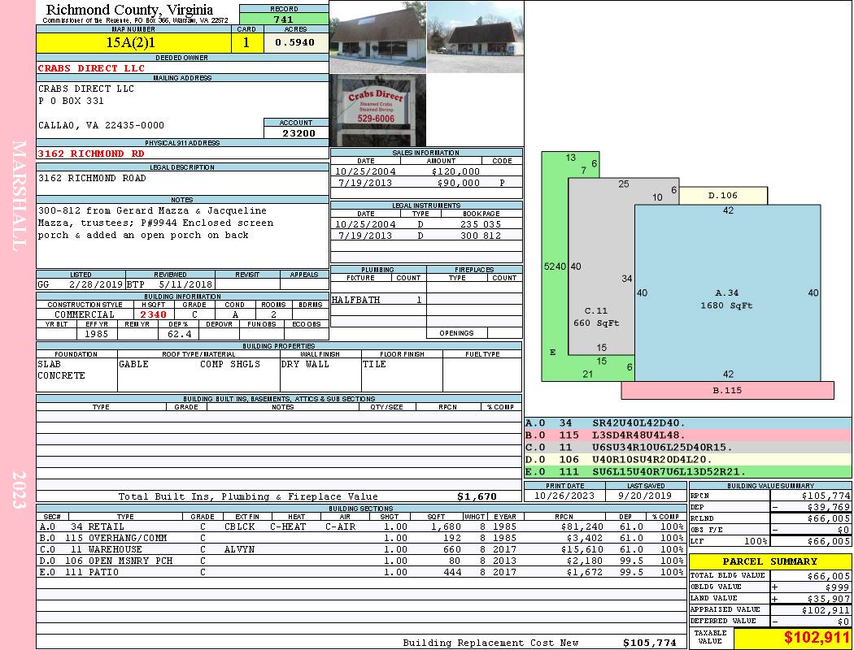This screenshot has width=854, height=650.
Task: Click the Crabs Direct sign photo
Action: (377, 110)
